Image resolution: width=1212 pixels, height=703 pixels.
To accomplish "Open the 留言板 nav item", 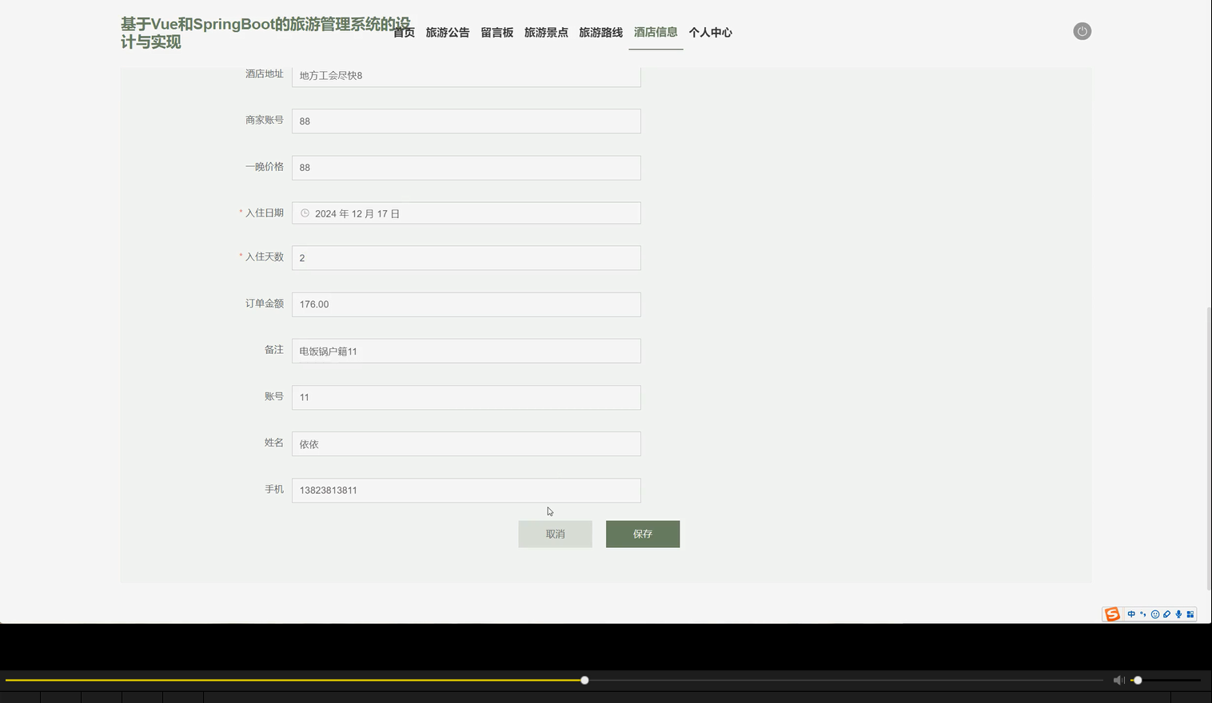I will coord(496,32).
